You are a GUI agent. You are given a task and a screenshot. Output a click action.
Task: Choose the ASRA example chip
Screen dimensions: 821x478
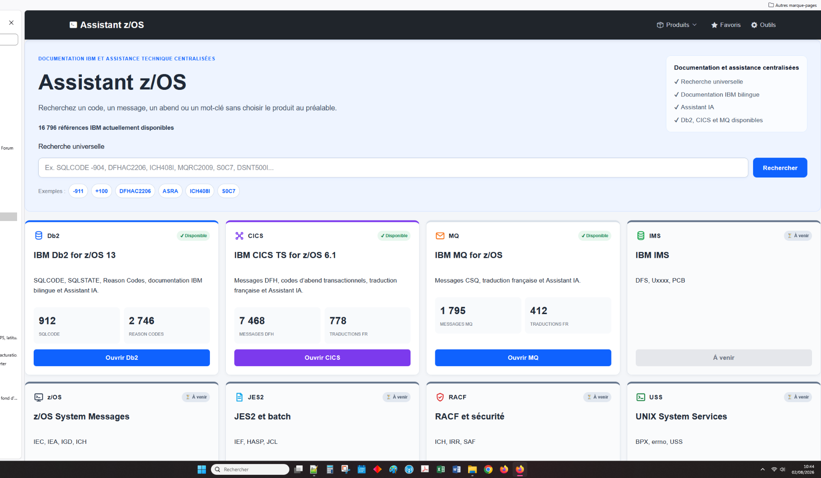point(170,191)
